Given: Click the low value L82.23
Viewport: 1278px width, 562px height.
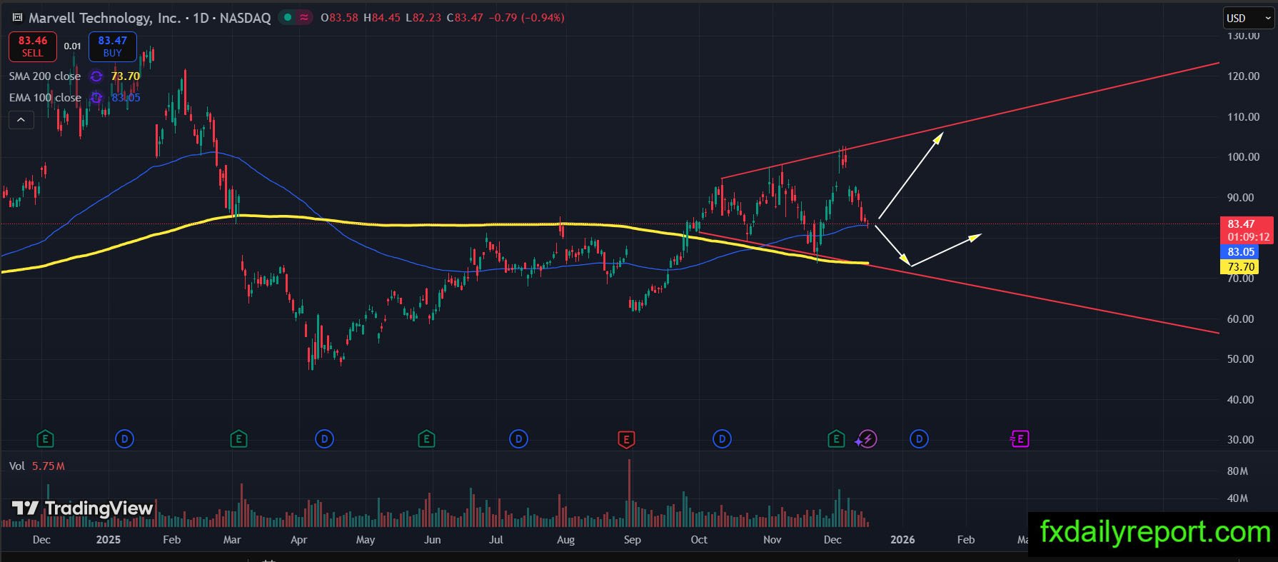Looking at the screenshot, I should point(423,18).
